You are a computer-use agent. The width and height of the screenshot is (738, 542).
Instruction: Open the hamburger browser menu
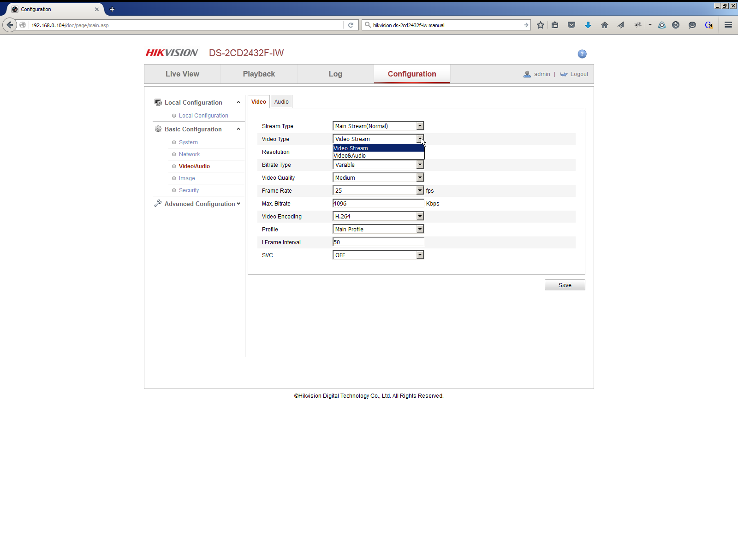728,25
